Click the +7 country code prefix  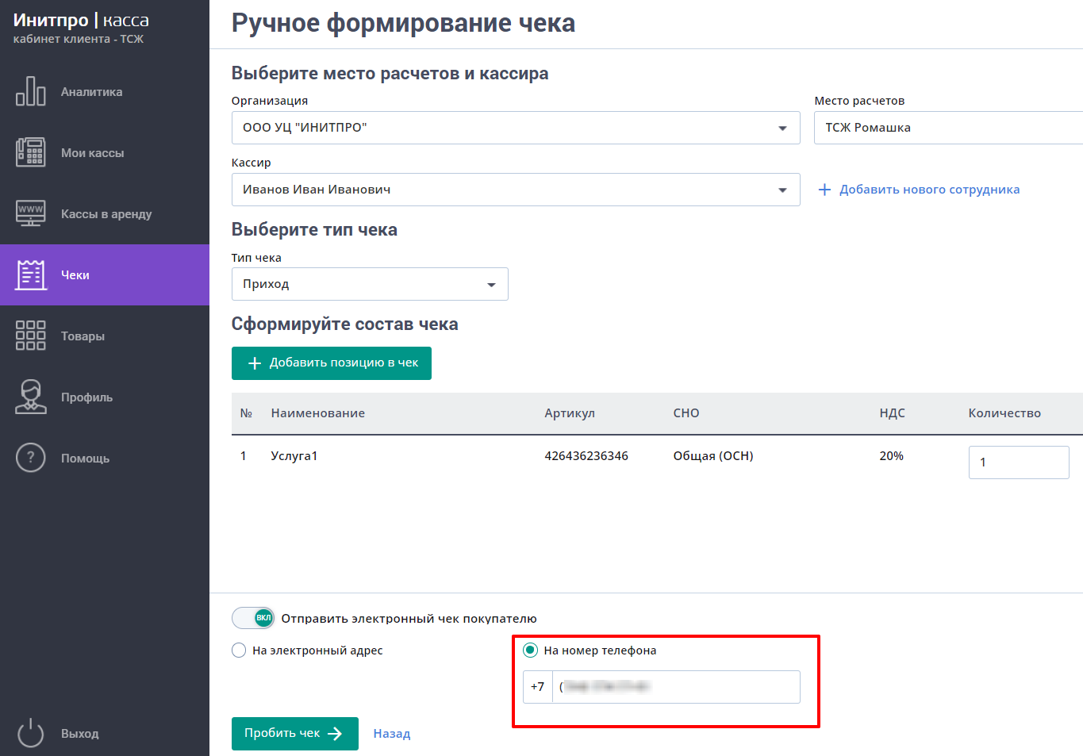point(538,687)
